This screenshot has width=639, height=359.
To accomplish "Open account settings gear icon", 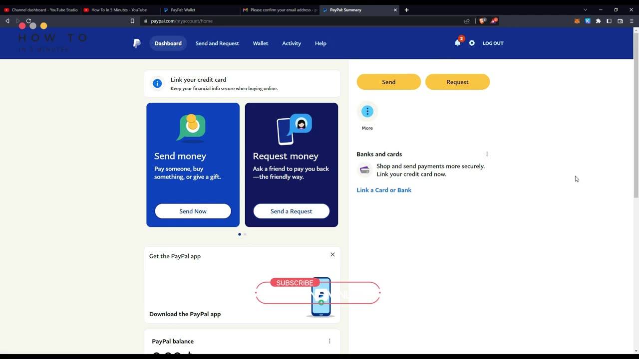I will point(472,43).
